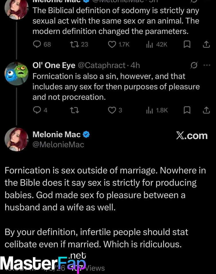Image resolution: width=216 pixels, height=274 pixels.
Task: View analytics for the 42K views tweet
Action: 150,44
